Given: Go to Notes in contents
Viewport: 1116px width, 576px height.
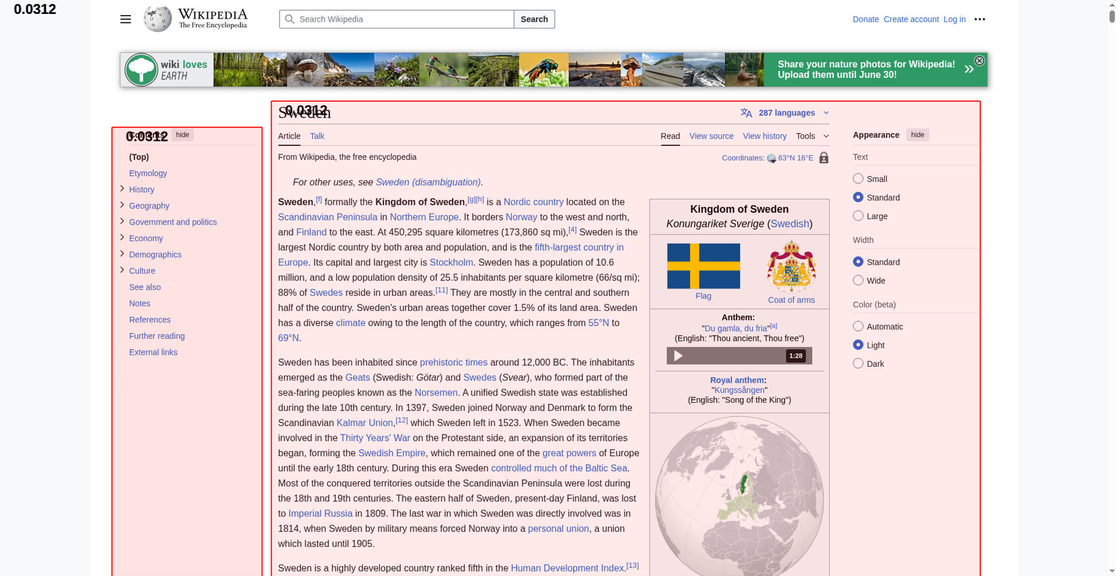Looking at the screenshot, I should 139,303.
